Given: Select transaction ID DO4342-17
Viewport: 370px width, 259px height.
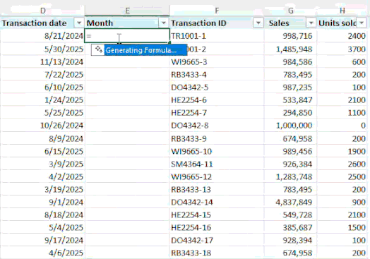Looking at the screenshot, I should pos(217,240).
